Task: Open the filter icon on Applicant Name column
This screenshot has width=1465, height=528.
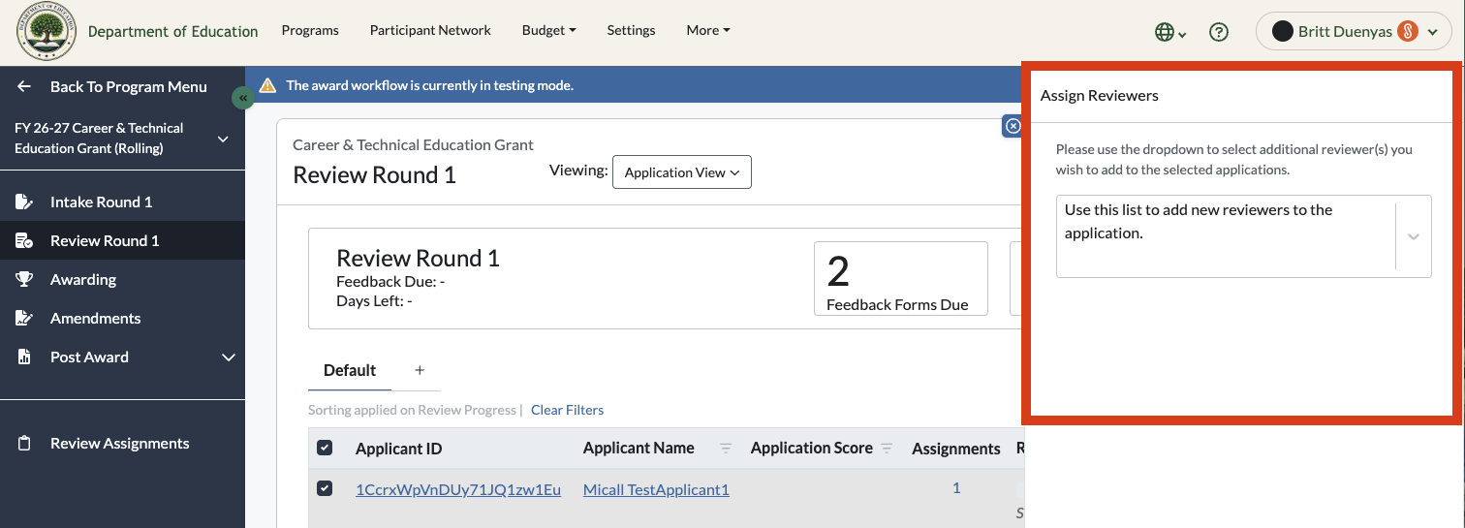Action: [725, 449]
